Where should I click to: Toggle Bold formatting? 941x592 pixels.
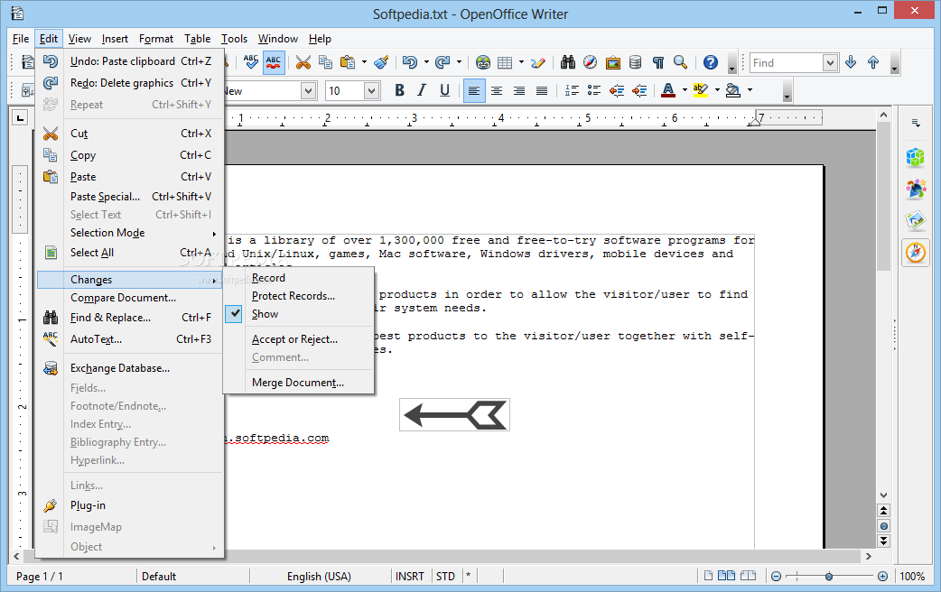(400, 90)
